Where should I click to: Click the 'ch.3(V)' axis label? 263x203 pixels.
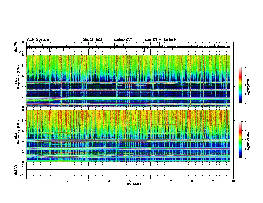click(16, 170)
